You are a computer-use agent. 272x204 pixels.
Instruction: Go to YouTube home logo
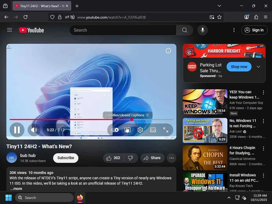31,30
